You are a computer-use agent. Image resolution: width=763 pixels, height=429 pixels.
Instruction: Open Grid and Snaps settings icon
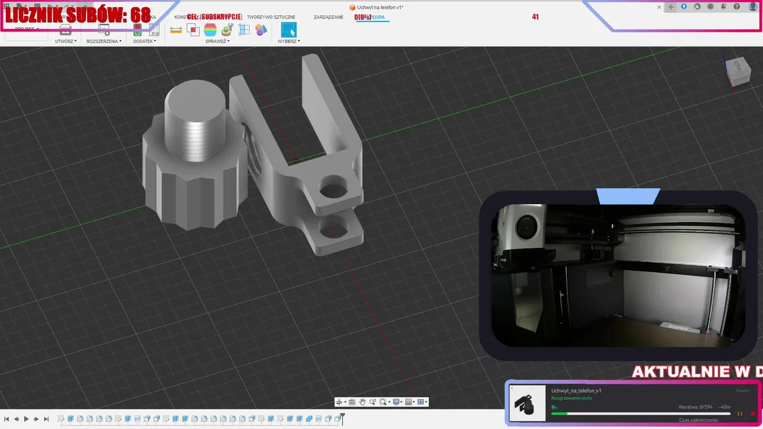tap(408, 402)
